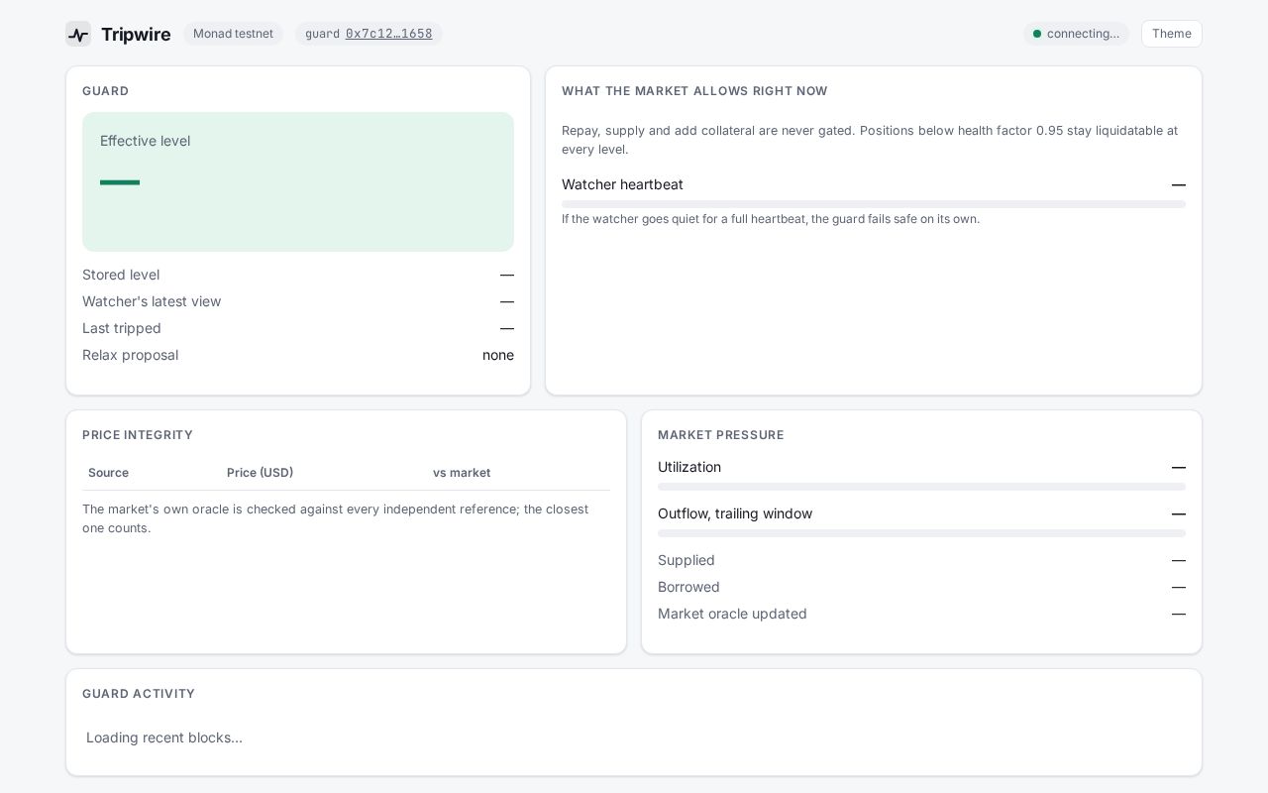
Task: Click the Watcher heartbeat progress bar
Action: click(x=874, y=204)
